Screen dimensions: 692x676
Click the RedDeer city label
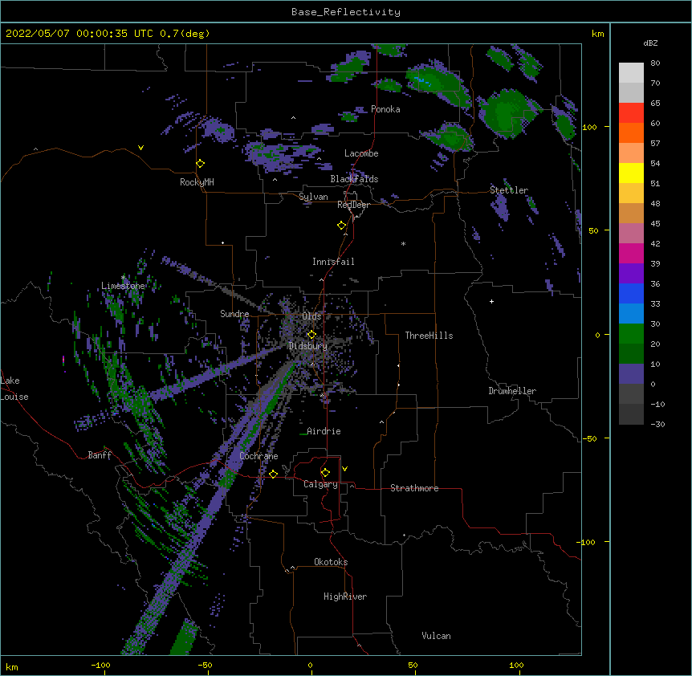point(353,205)
